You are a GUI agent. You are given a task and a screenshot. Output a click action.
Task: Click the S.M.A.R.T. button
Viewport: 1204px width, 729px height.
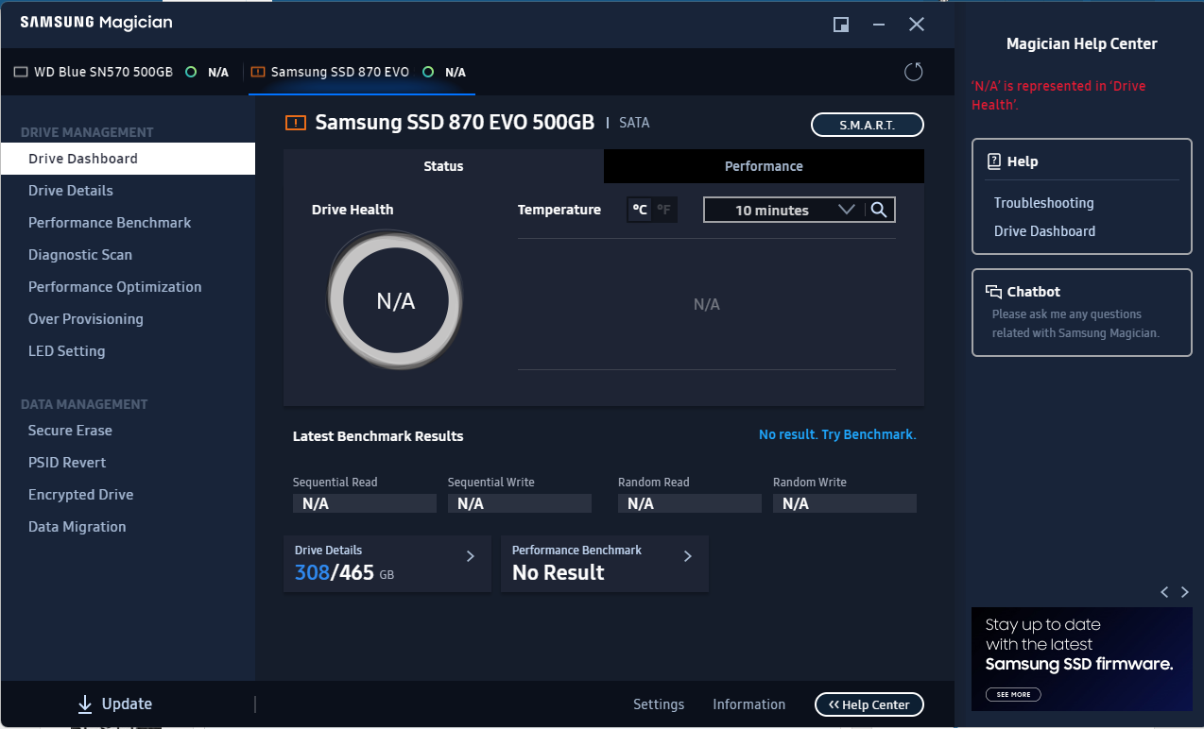pyautogui.click(x=867, y=125)
